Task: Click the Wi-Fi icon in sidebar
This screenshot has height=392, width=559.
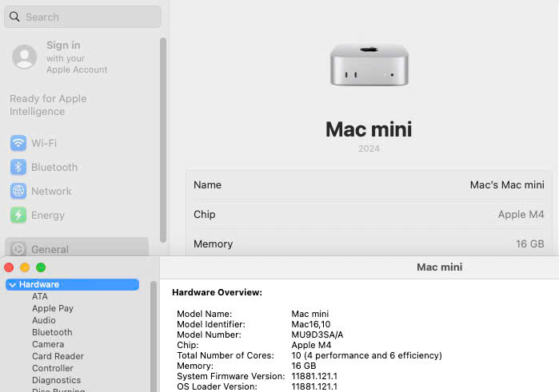Action: tap(18, 143)
